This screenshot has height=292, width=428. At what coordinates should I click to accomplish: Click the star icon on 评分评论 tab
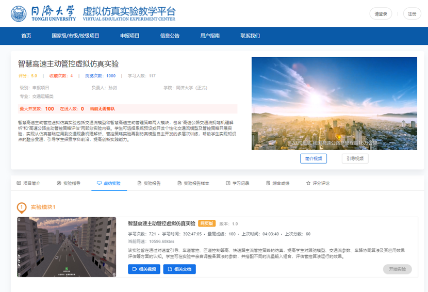pos(308,183)
